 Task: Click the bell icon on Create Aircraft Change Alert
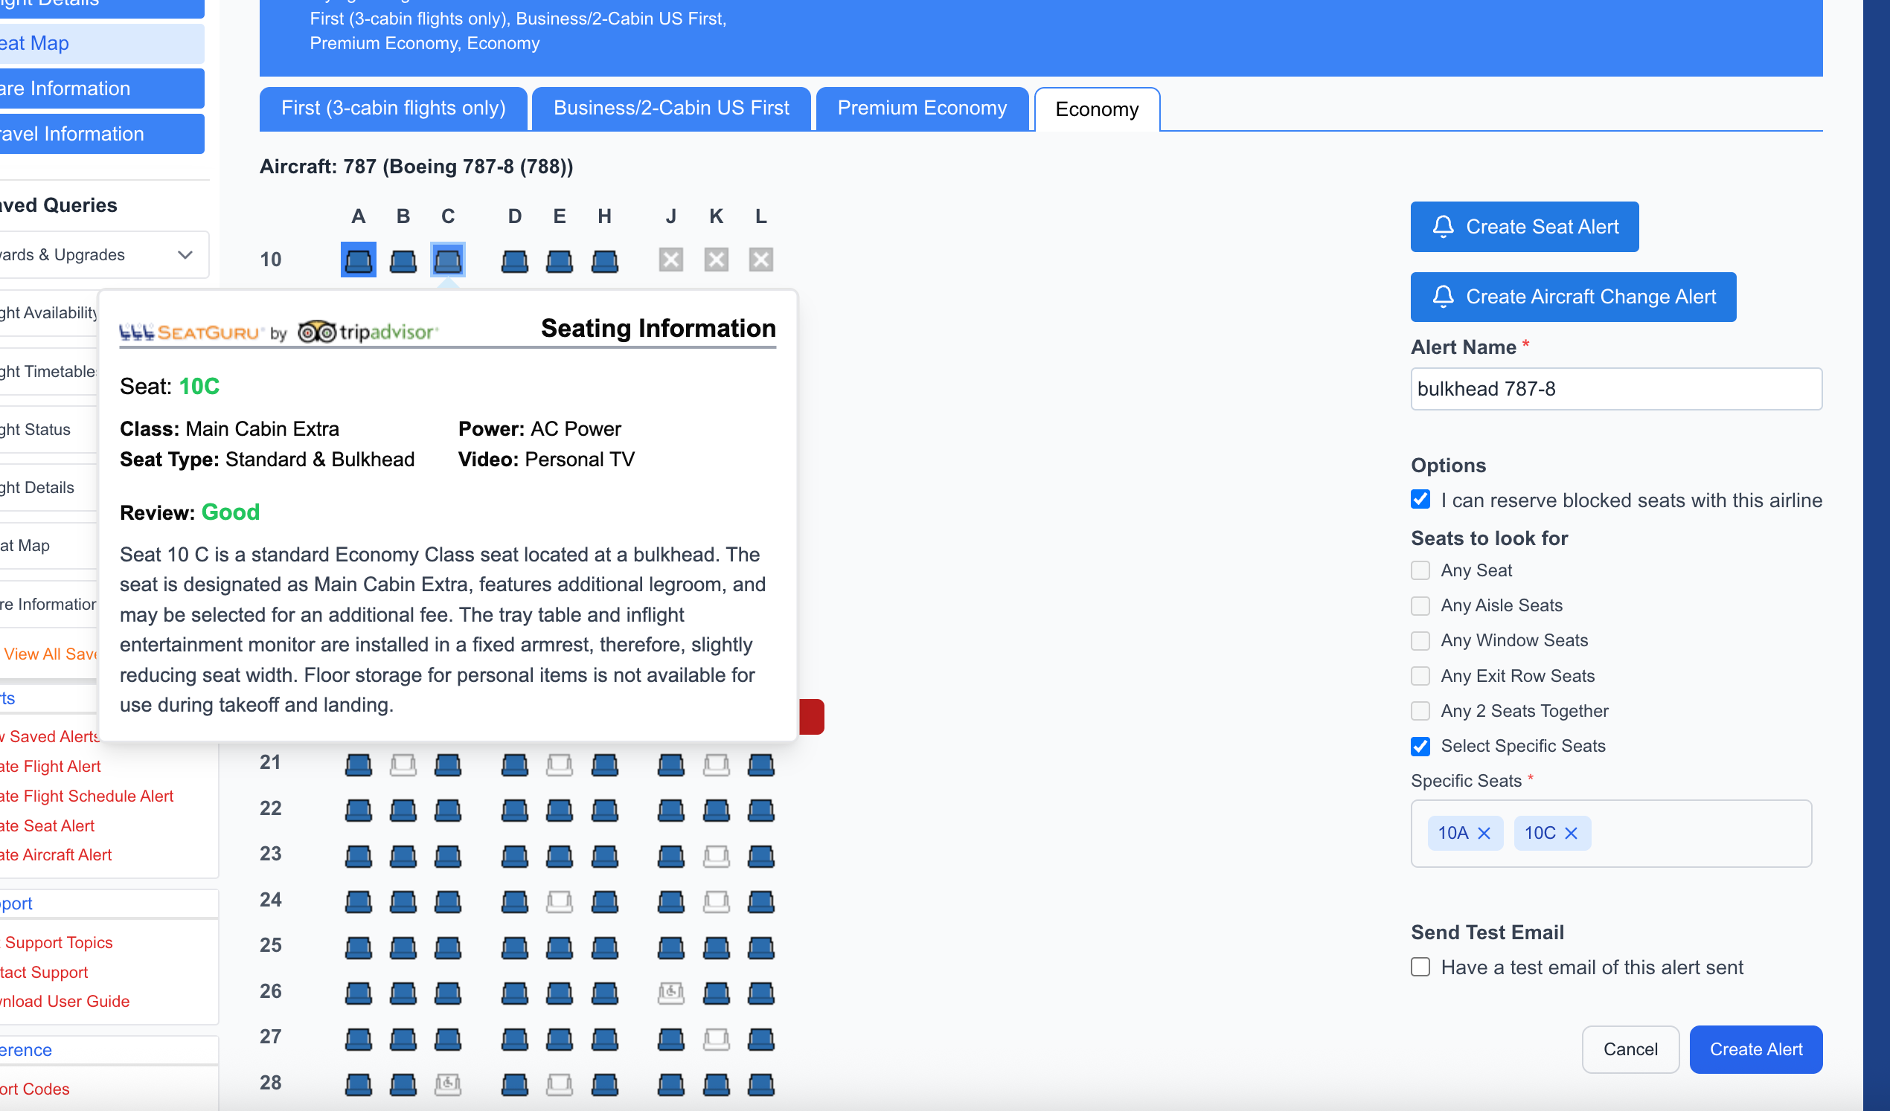click(1444, 297)
